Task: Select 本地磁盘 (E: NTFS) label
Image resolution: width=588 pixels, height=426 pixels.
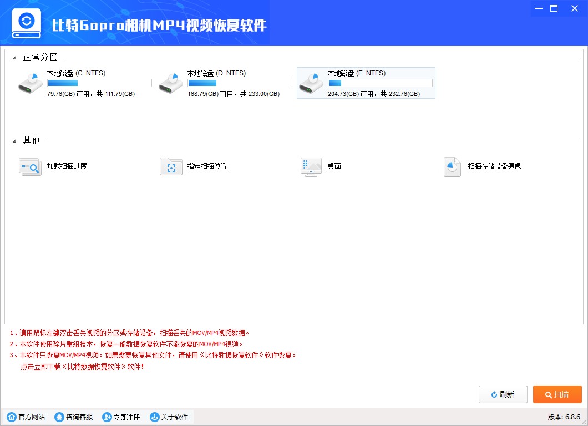Action: click(357, 73)
